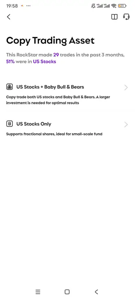Expand US Stocks + Baby Bull & Bears chevron
This screenshot has height=300, width=135.
(x=126, y=88)
